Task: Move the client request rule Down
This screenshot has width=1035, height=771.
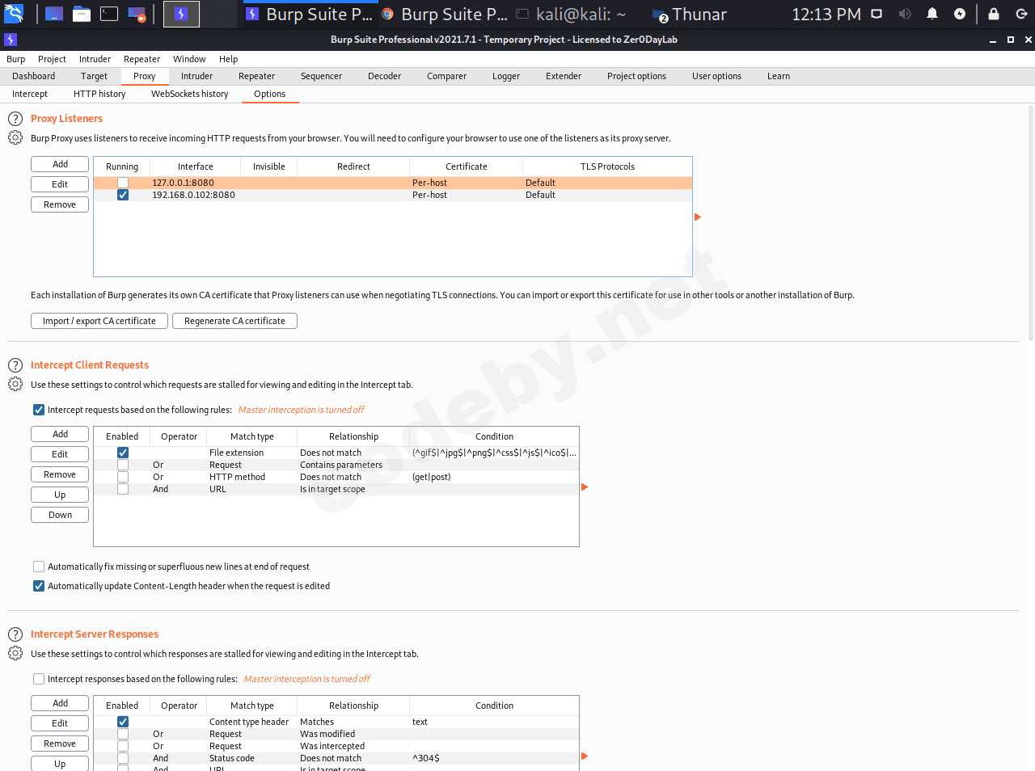Action: (x=60, y=515)
